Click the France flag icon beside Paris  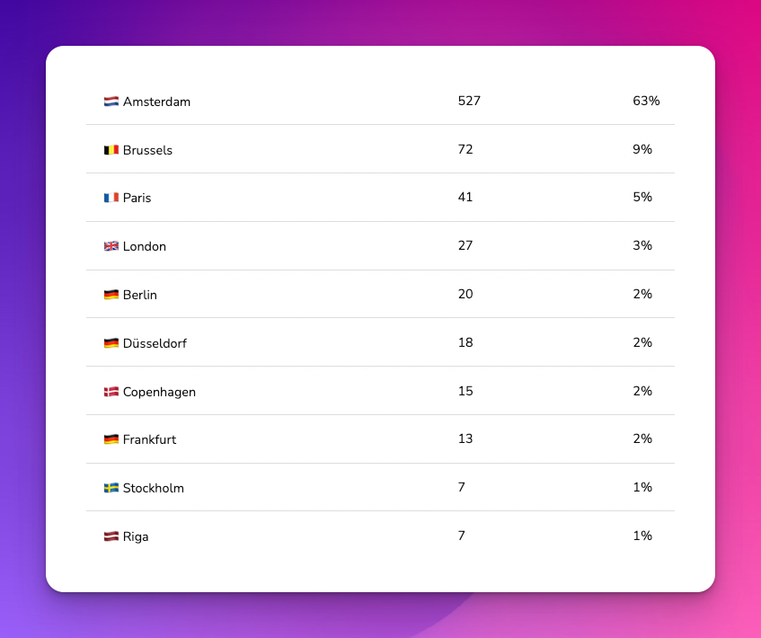click(111, 198)
